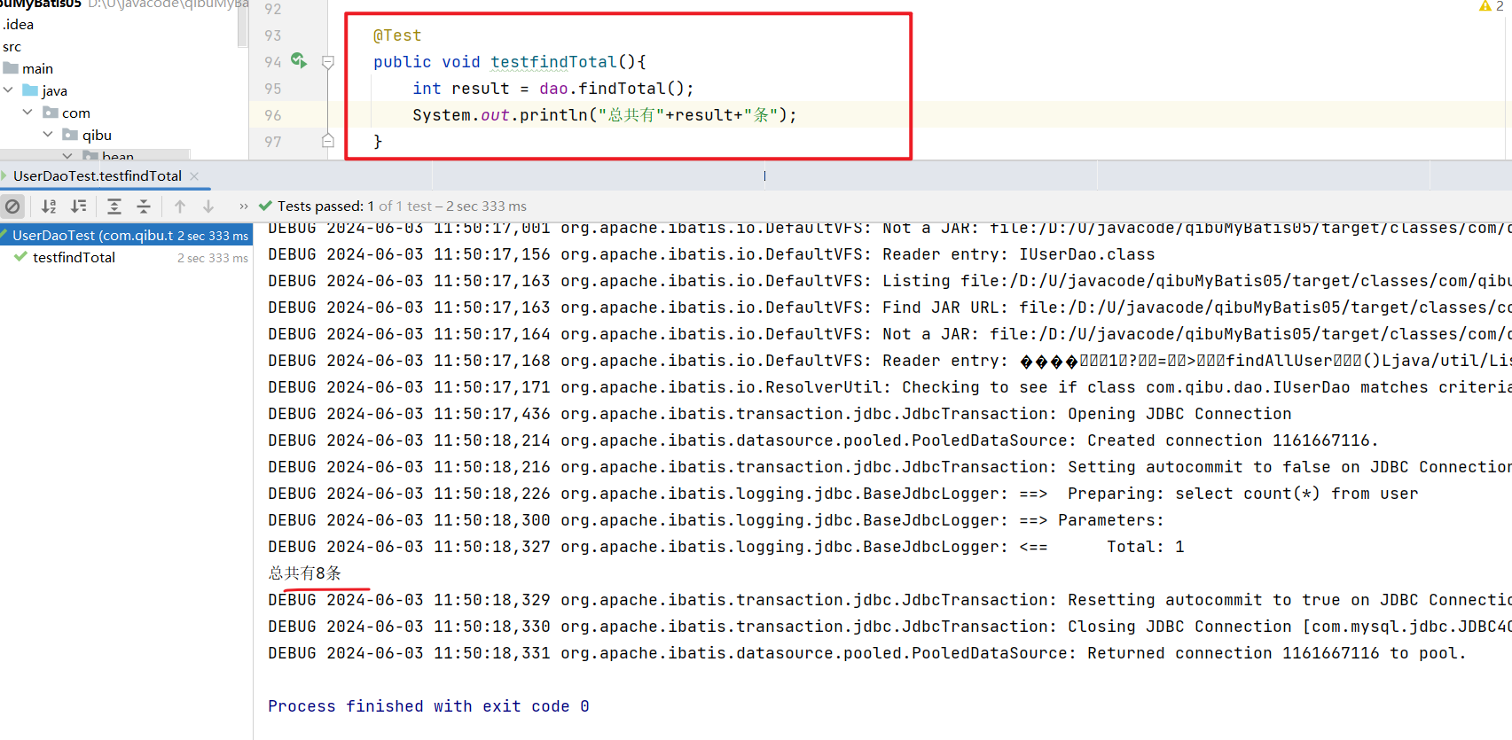Sort test results by duration
This screenshot has height=740, width=1512.
[79, 206]
